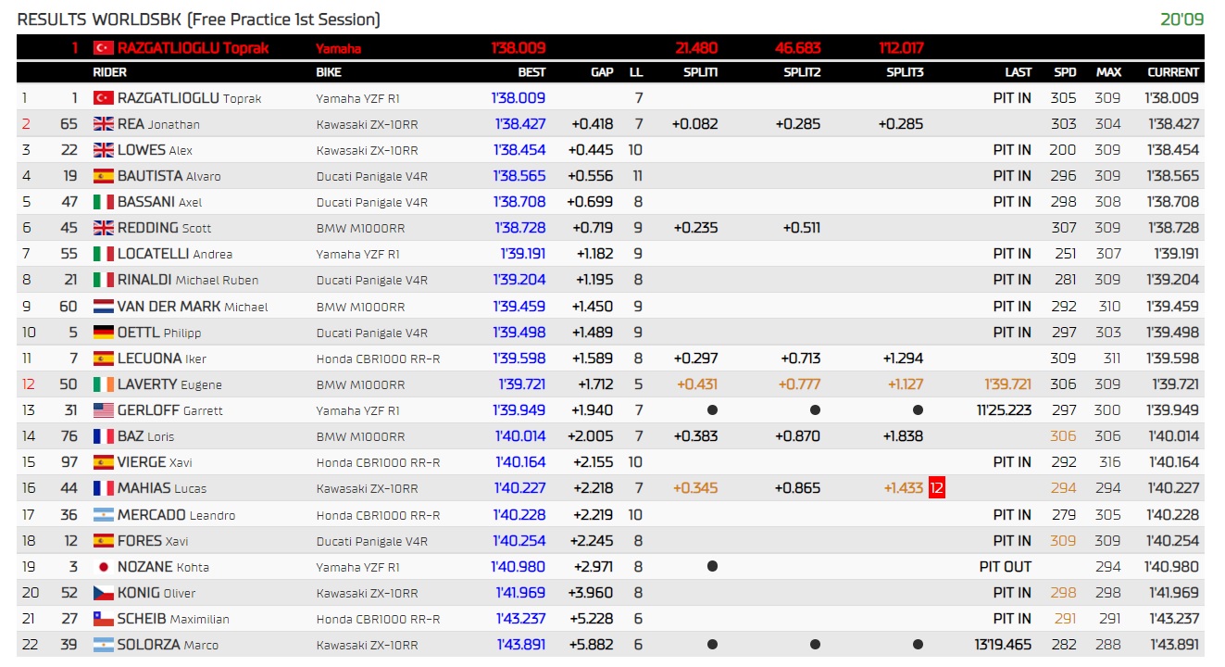Screen dimensions: 1225x667
Task: Open rider RAZGATLIOGLU Toprak in first table row
Action: pyautogui.click(x=190, y=98)
